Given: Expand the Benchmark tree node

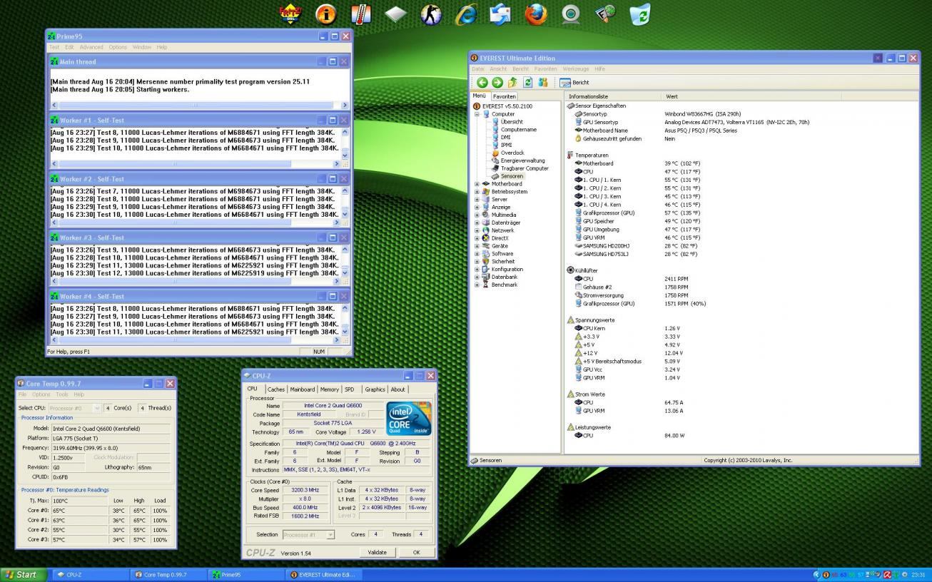Looking at the screenshot, I should [x=477, y=285].
